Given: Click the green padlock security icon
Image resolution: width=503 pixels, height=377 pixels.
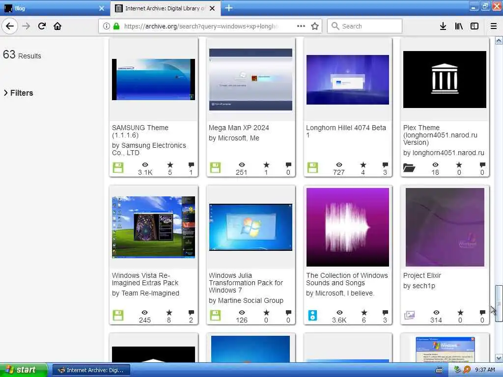Looking at the screenshot, I should click(x=116, y=26).
